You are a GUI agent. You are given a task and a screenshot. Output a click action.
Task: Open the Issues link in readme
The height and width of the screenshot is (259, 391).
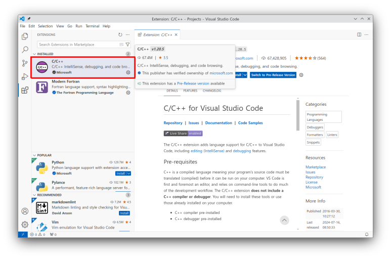[194, 123]
